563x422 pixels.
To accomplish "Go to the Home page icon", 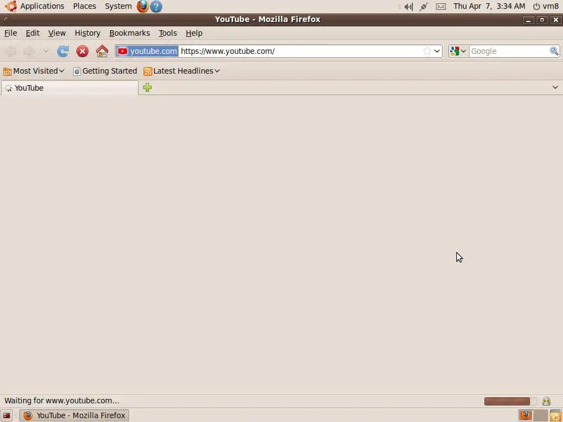I will (102, 51).
